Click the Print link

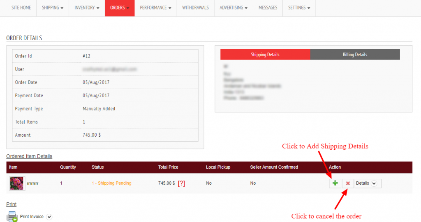tap(11, 204)
